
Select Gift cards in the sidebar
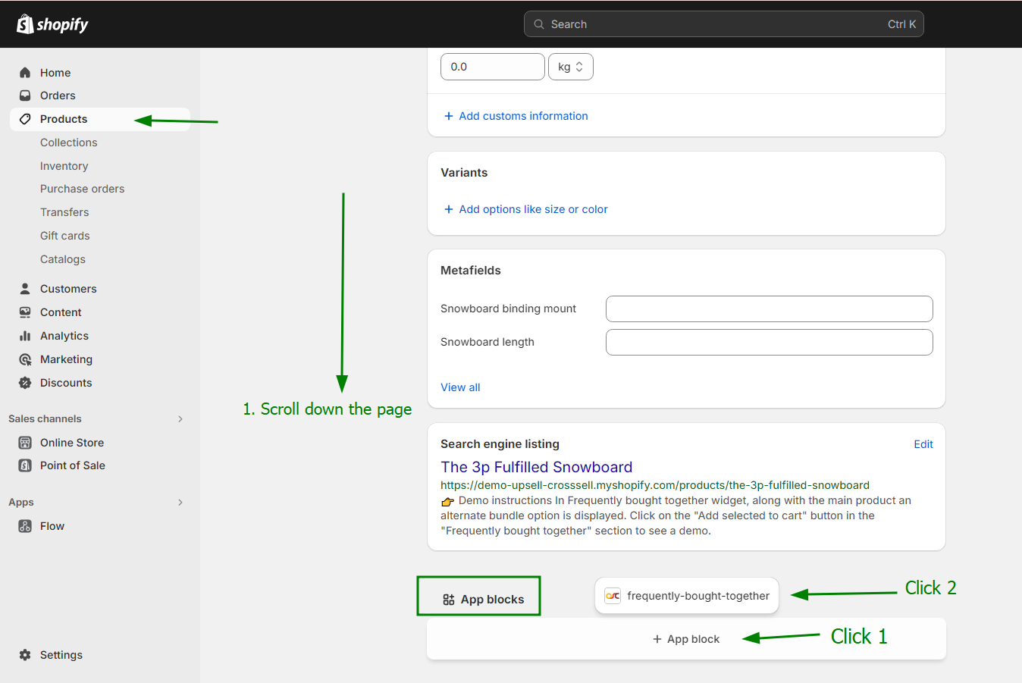[x=64, y=236]
